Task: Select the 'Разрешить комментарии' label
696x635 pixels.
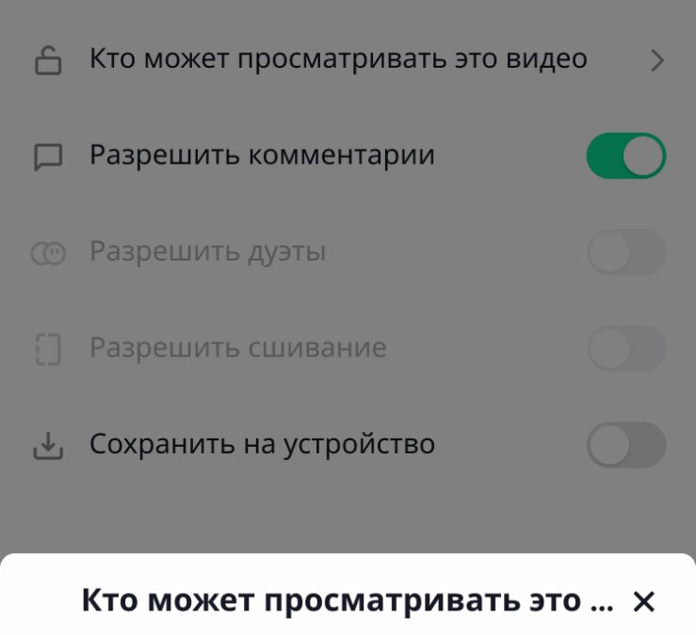Action: pos(262,155)
